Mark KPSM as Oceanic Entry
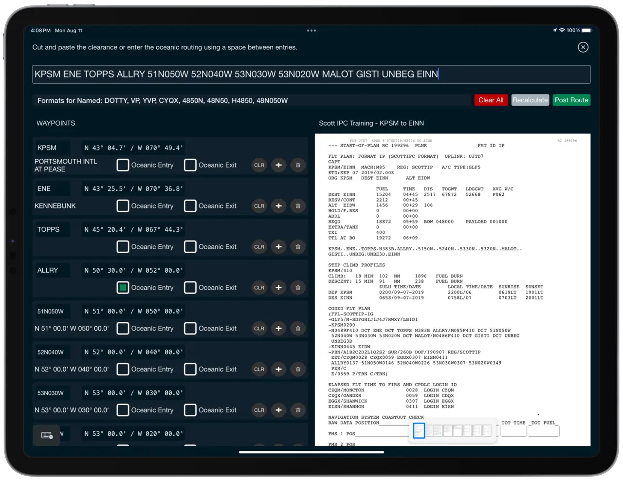This screenshot has height=482, width=623. pos(123,165)
